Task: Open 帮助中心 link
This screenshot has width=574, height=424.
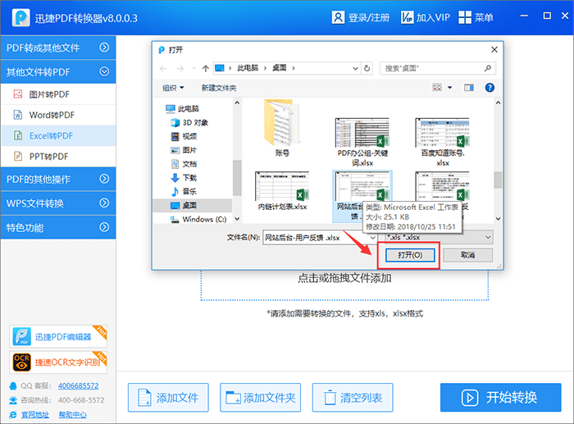Action: [72, 414]
